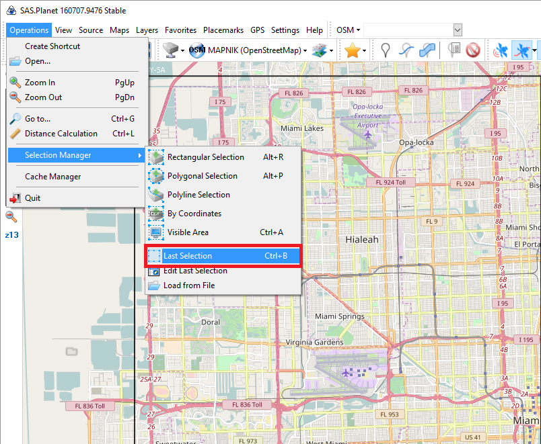Click the map layers icon
Screen dimensions: 541x444
pyautogui.click(x=319, y=50)
